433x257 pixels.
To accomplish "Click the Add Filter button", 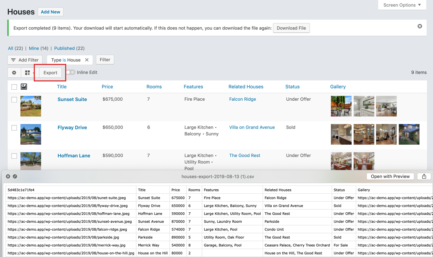I will (x=25, y=60).
